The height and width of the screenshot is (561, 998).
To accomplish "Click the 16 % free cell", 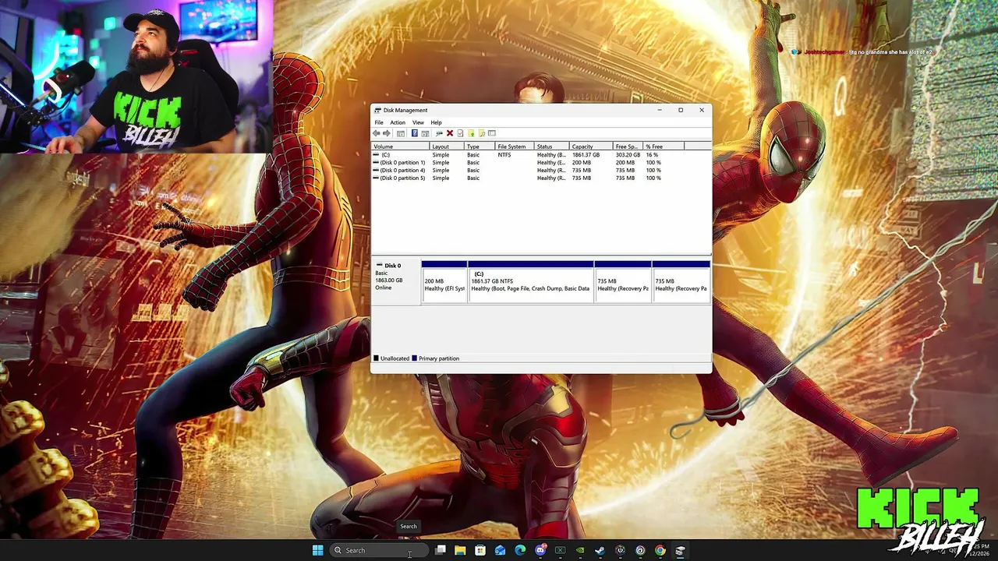I will coord(652,155).
